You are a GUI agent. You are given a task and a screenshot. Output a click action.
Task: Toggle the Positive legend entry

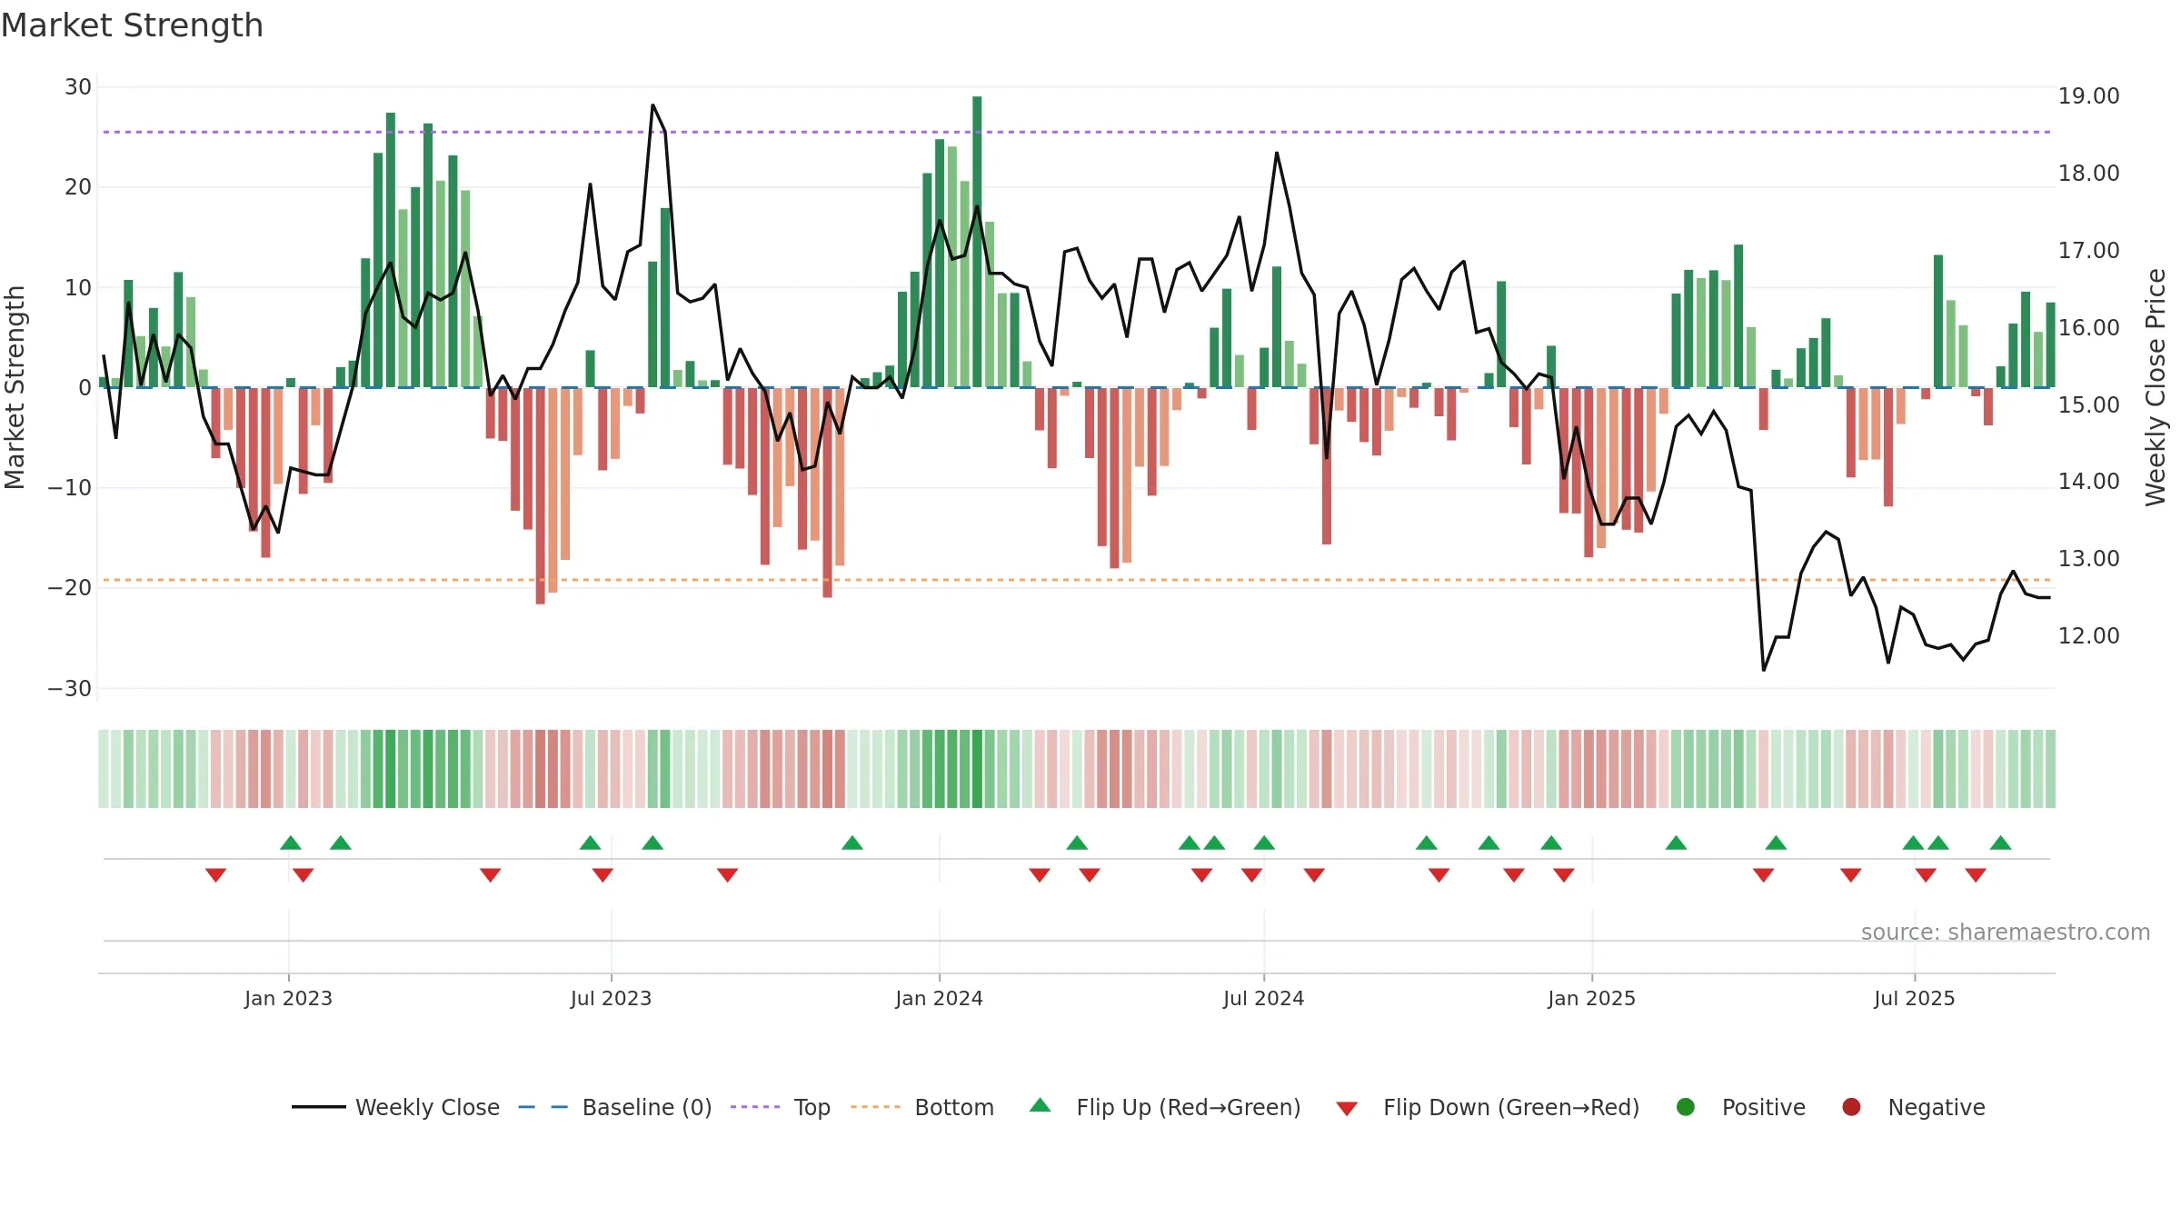[1740, 1107]
